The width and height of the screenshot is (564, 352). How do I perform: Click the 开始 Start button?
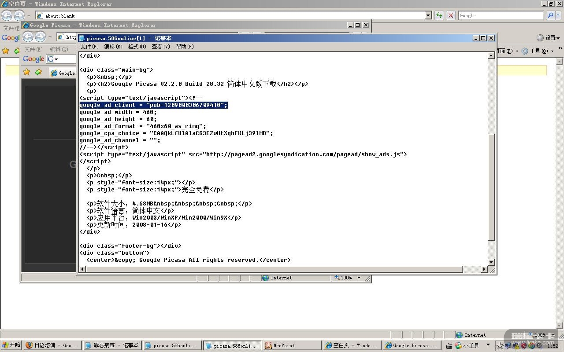[11, 345]
